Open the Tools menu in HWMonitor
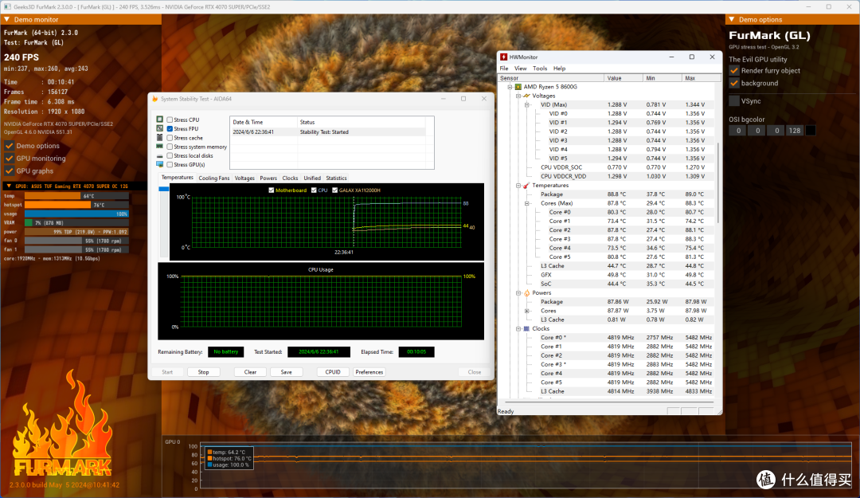The height and width of the screenshot is (498, 860). pos(540,68)
